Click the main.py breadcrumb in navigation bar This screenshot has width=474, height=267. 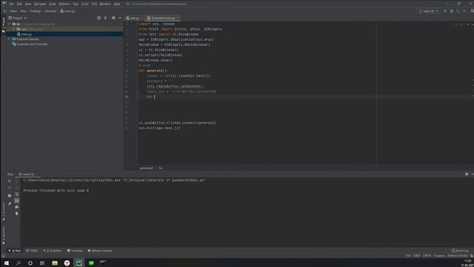pyautogui.click(x=67, y=11)
